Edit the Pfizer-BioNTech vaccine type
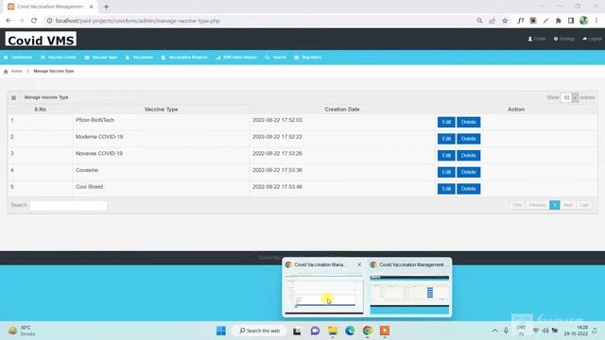The image size is (605, 340). pyautogui.click(x=446, y=122)
